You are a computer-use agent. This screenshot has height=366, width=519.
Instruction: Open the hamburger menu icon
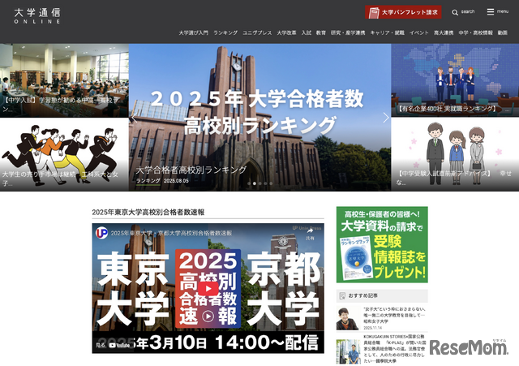tap(490, 12)
